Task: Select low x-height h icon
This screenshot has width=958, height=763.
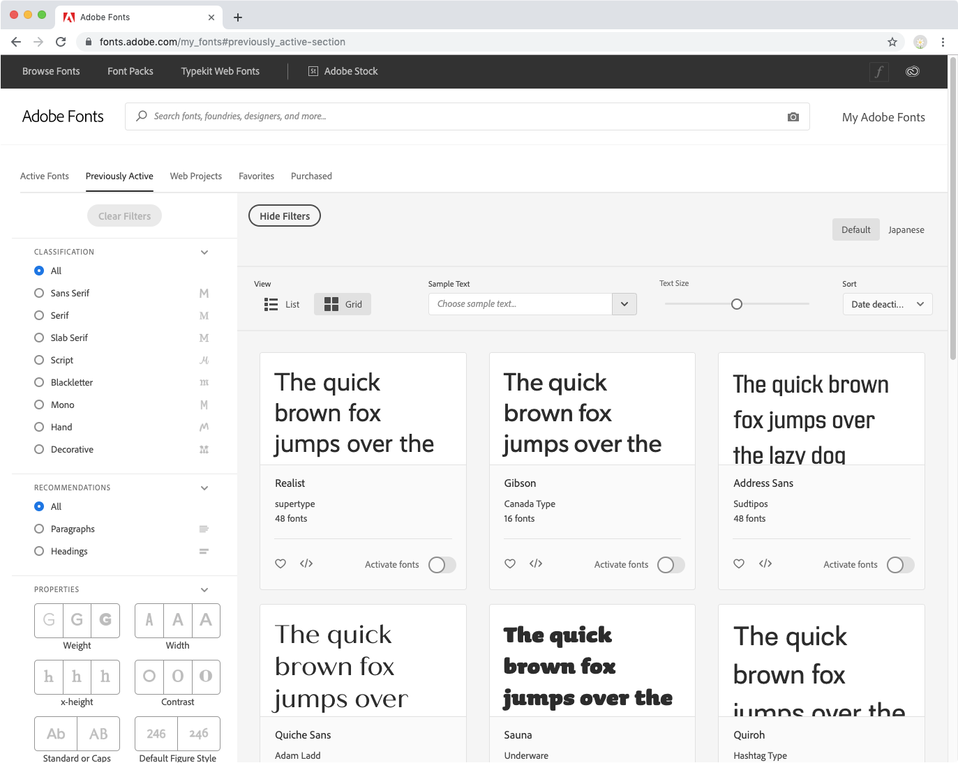Action: 49,677
